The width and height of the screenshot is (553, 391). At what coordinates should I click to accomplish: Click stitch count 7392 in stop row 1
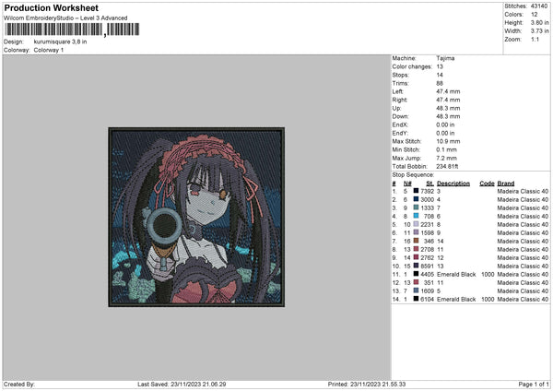pos(427,191)
